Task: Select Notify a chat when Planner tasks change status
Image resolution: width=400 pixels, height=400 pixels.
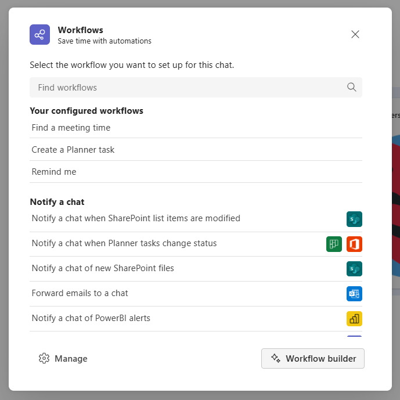Action: coord(196,244)
